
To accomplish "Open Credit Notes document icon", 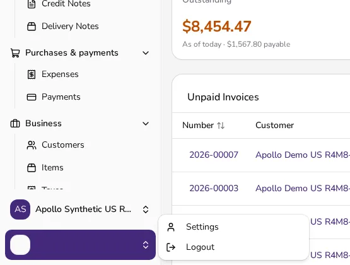I will click(32, 4).
